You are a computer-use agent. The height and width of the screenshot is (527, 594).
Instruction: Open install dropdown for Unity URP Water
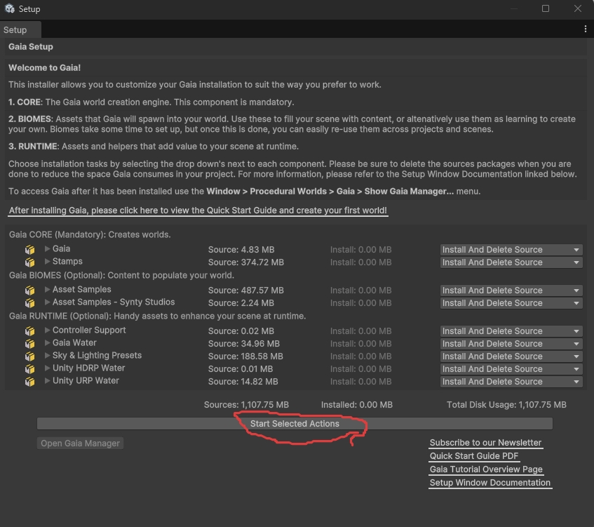(x=511, y=382)
